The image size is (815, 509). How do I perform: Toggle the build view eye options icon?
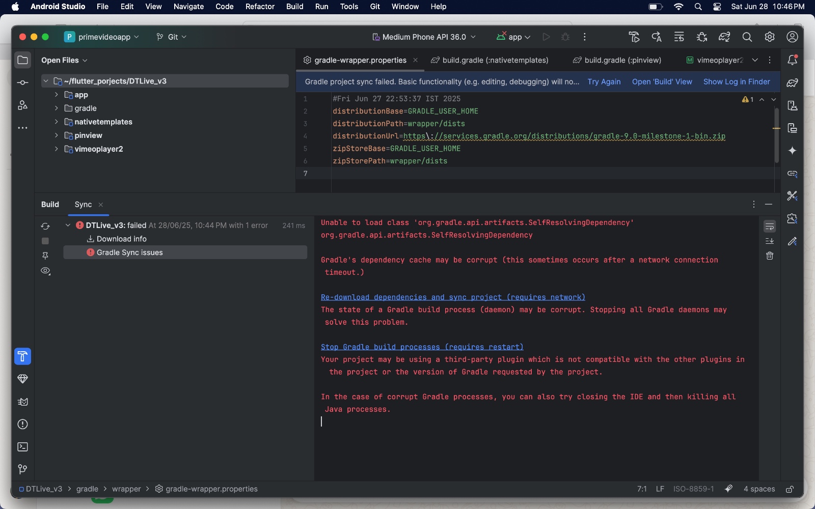pos(45,271)
